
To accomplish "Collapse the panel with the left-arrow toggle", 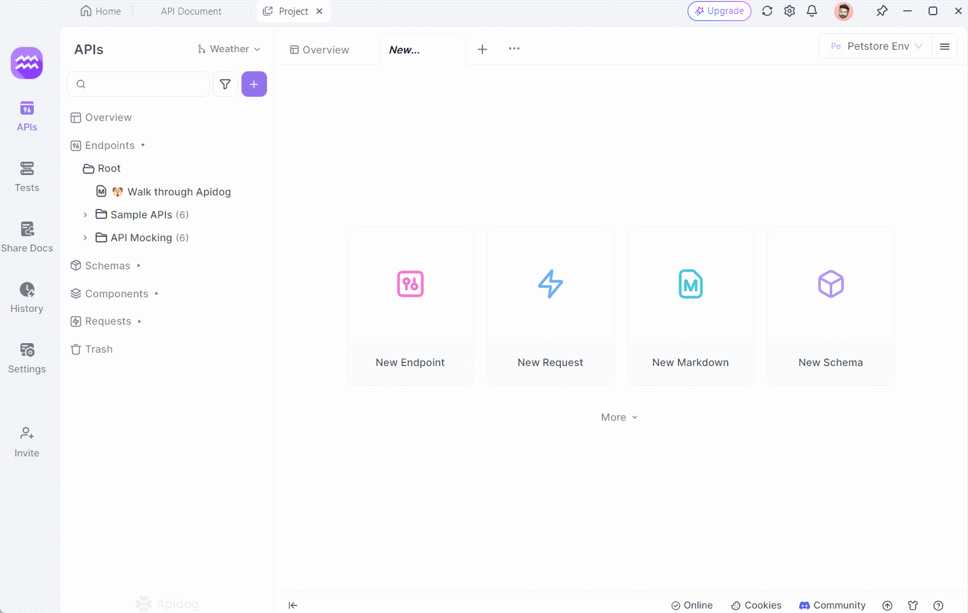I will point(293,605).
